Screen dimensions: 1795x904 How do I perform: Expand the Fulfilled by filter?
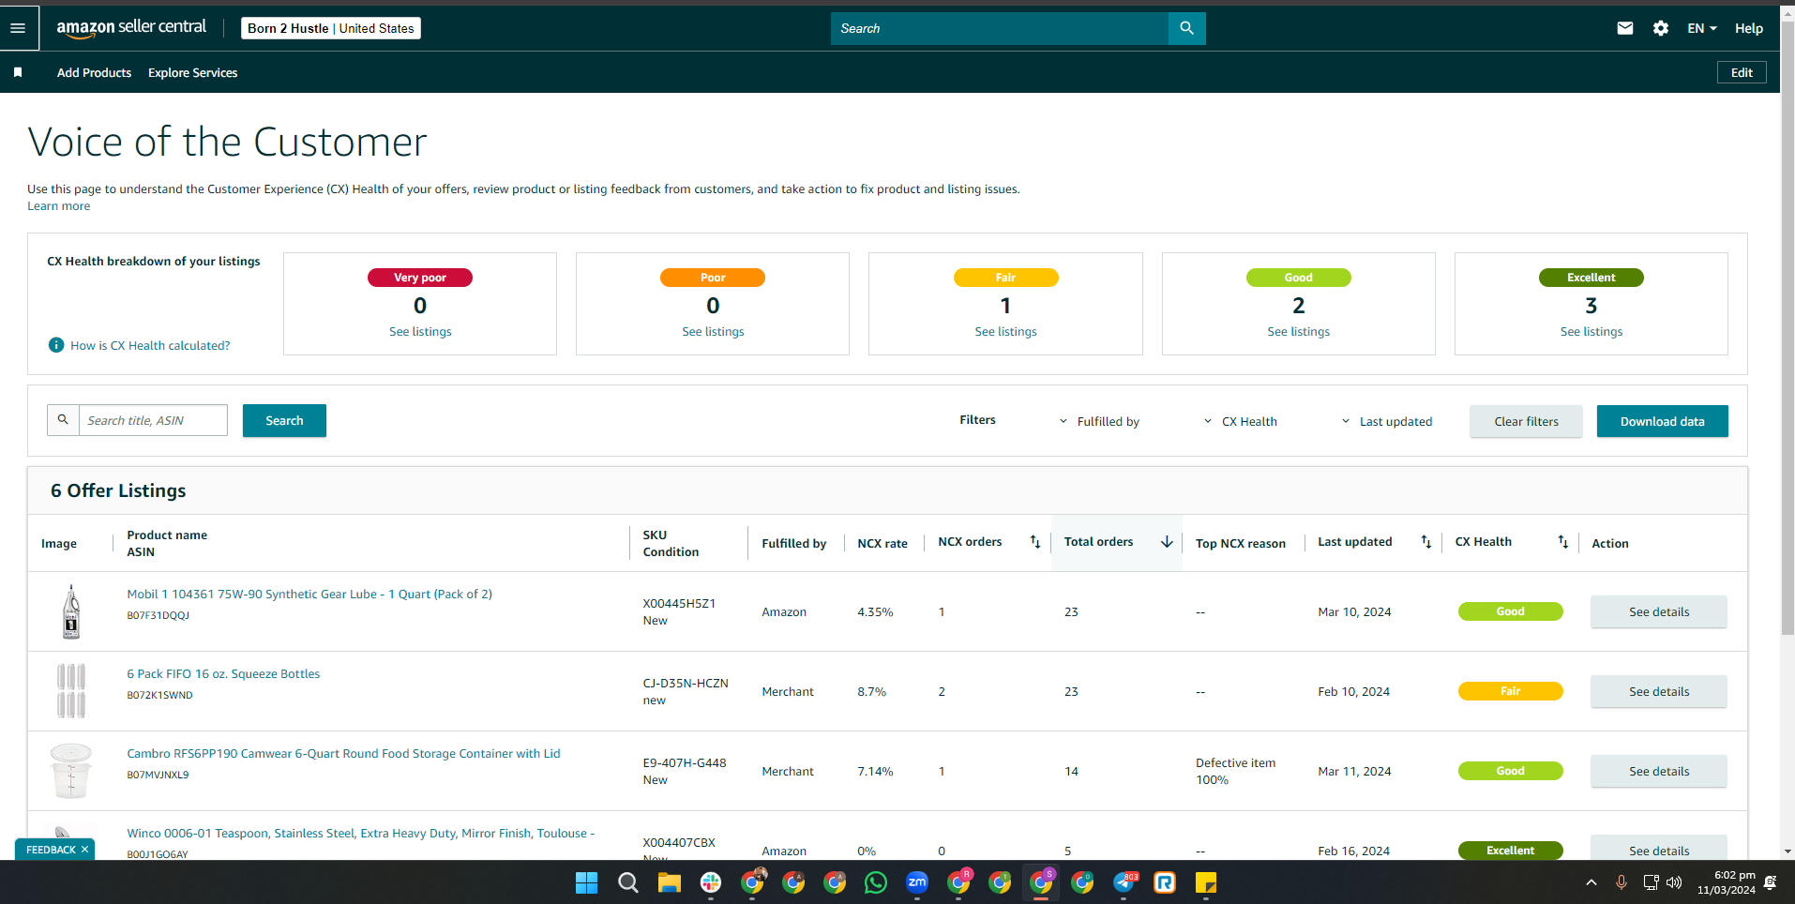(x=1099, y=421)
